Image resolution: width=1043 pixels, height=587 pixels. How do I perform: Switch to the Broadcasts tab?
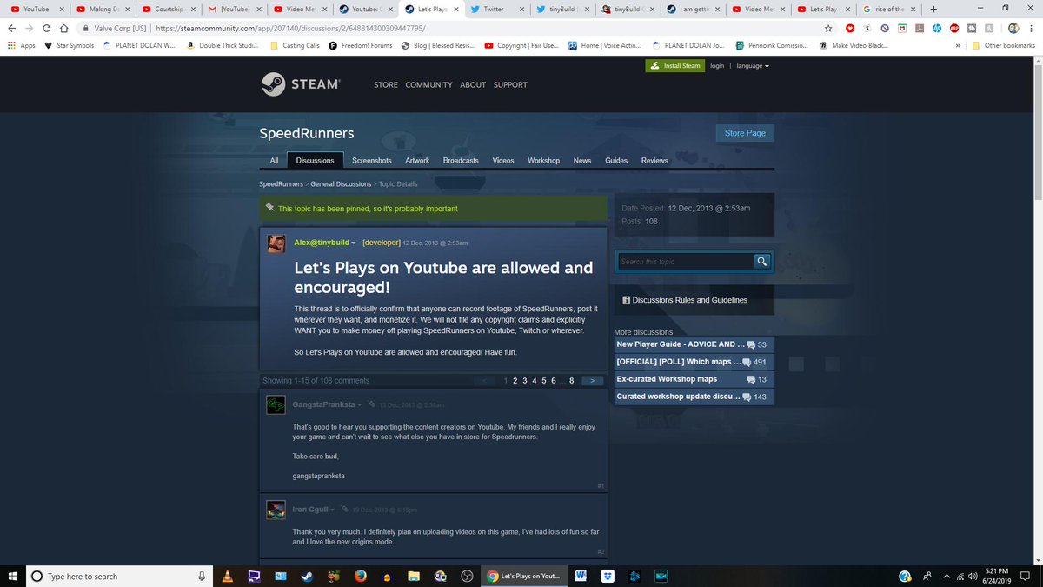click(461, 160)
